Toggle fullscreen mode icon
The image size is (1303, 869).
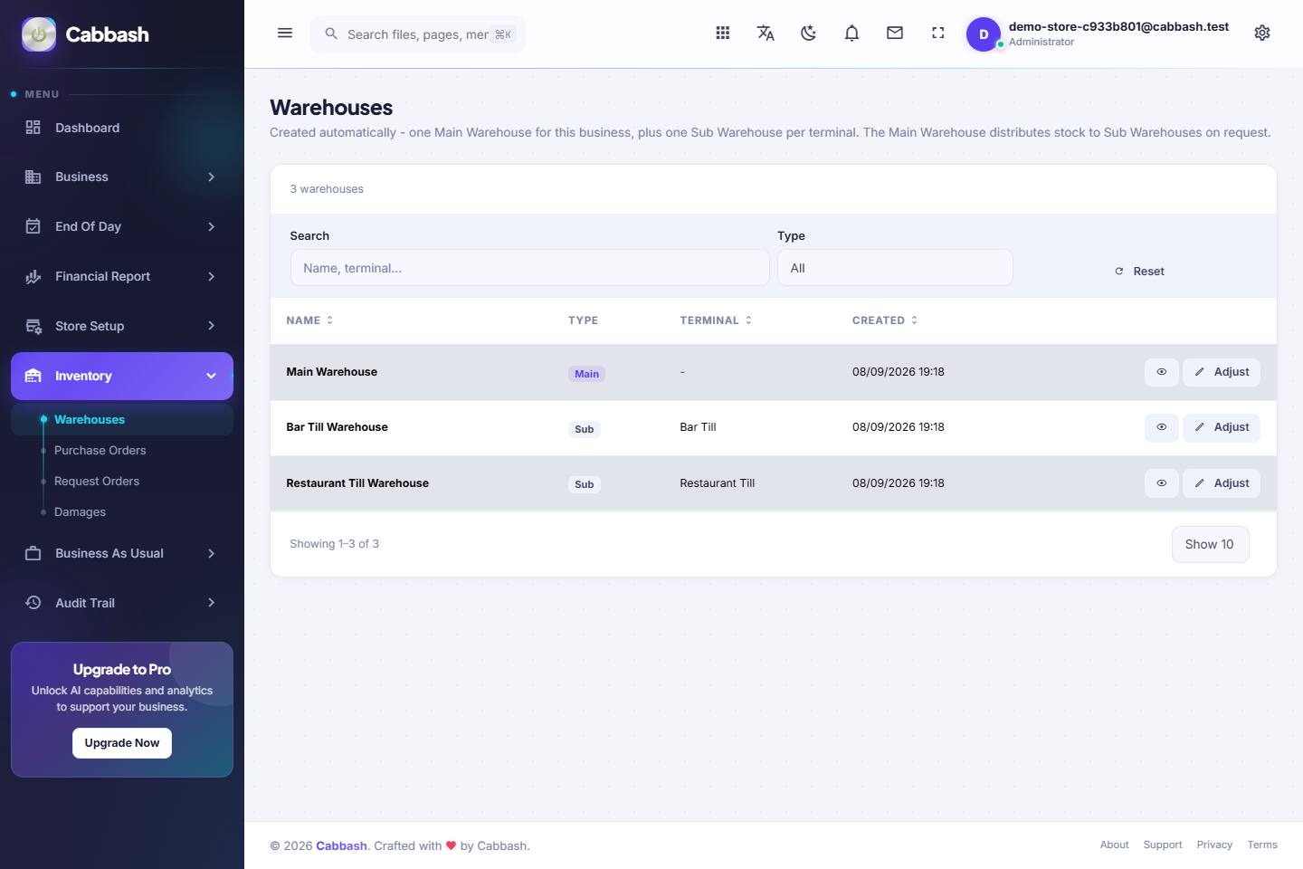pos(938,33)
